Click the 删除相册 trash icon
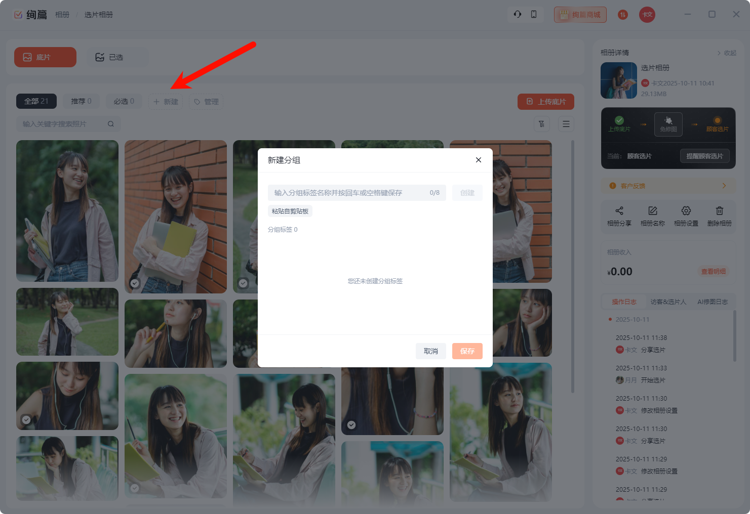This screenshot has width=750, height=514. [x=719, y=211]
